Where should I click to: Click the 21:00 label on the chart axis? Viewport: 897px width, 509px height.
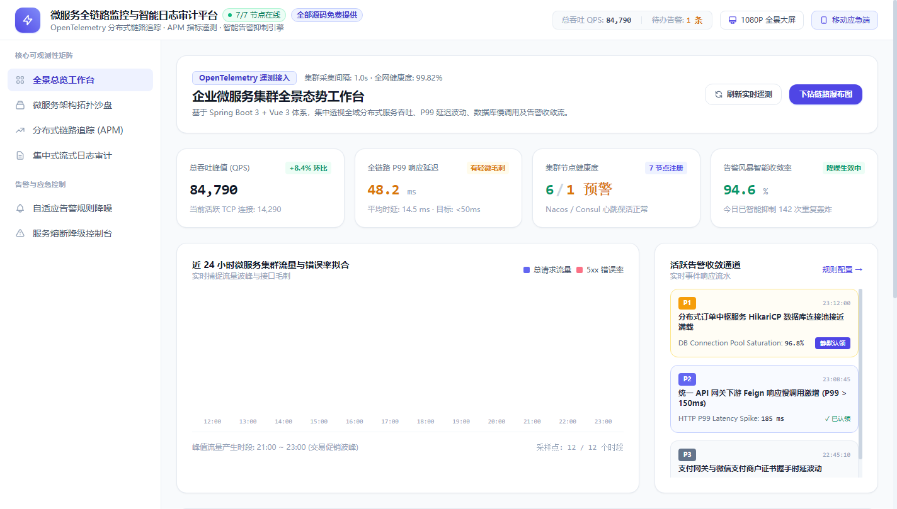[532, 422]
